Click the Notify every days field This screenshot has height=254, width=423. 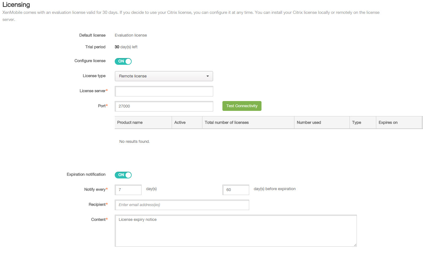[128, 190]
